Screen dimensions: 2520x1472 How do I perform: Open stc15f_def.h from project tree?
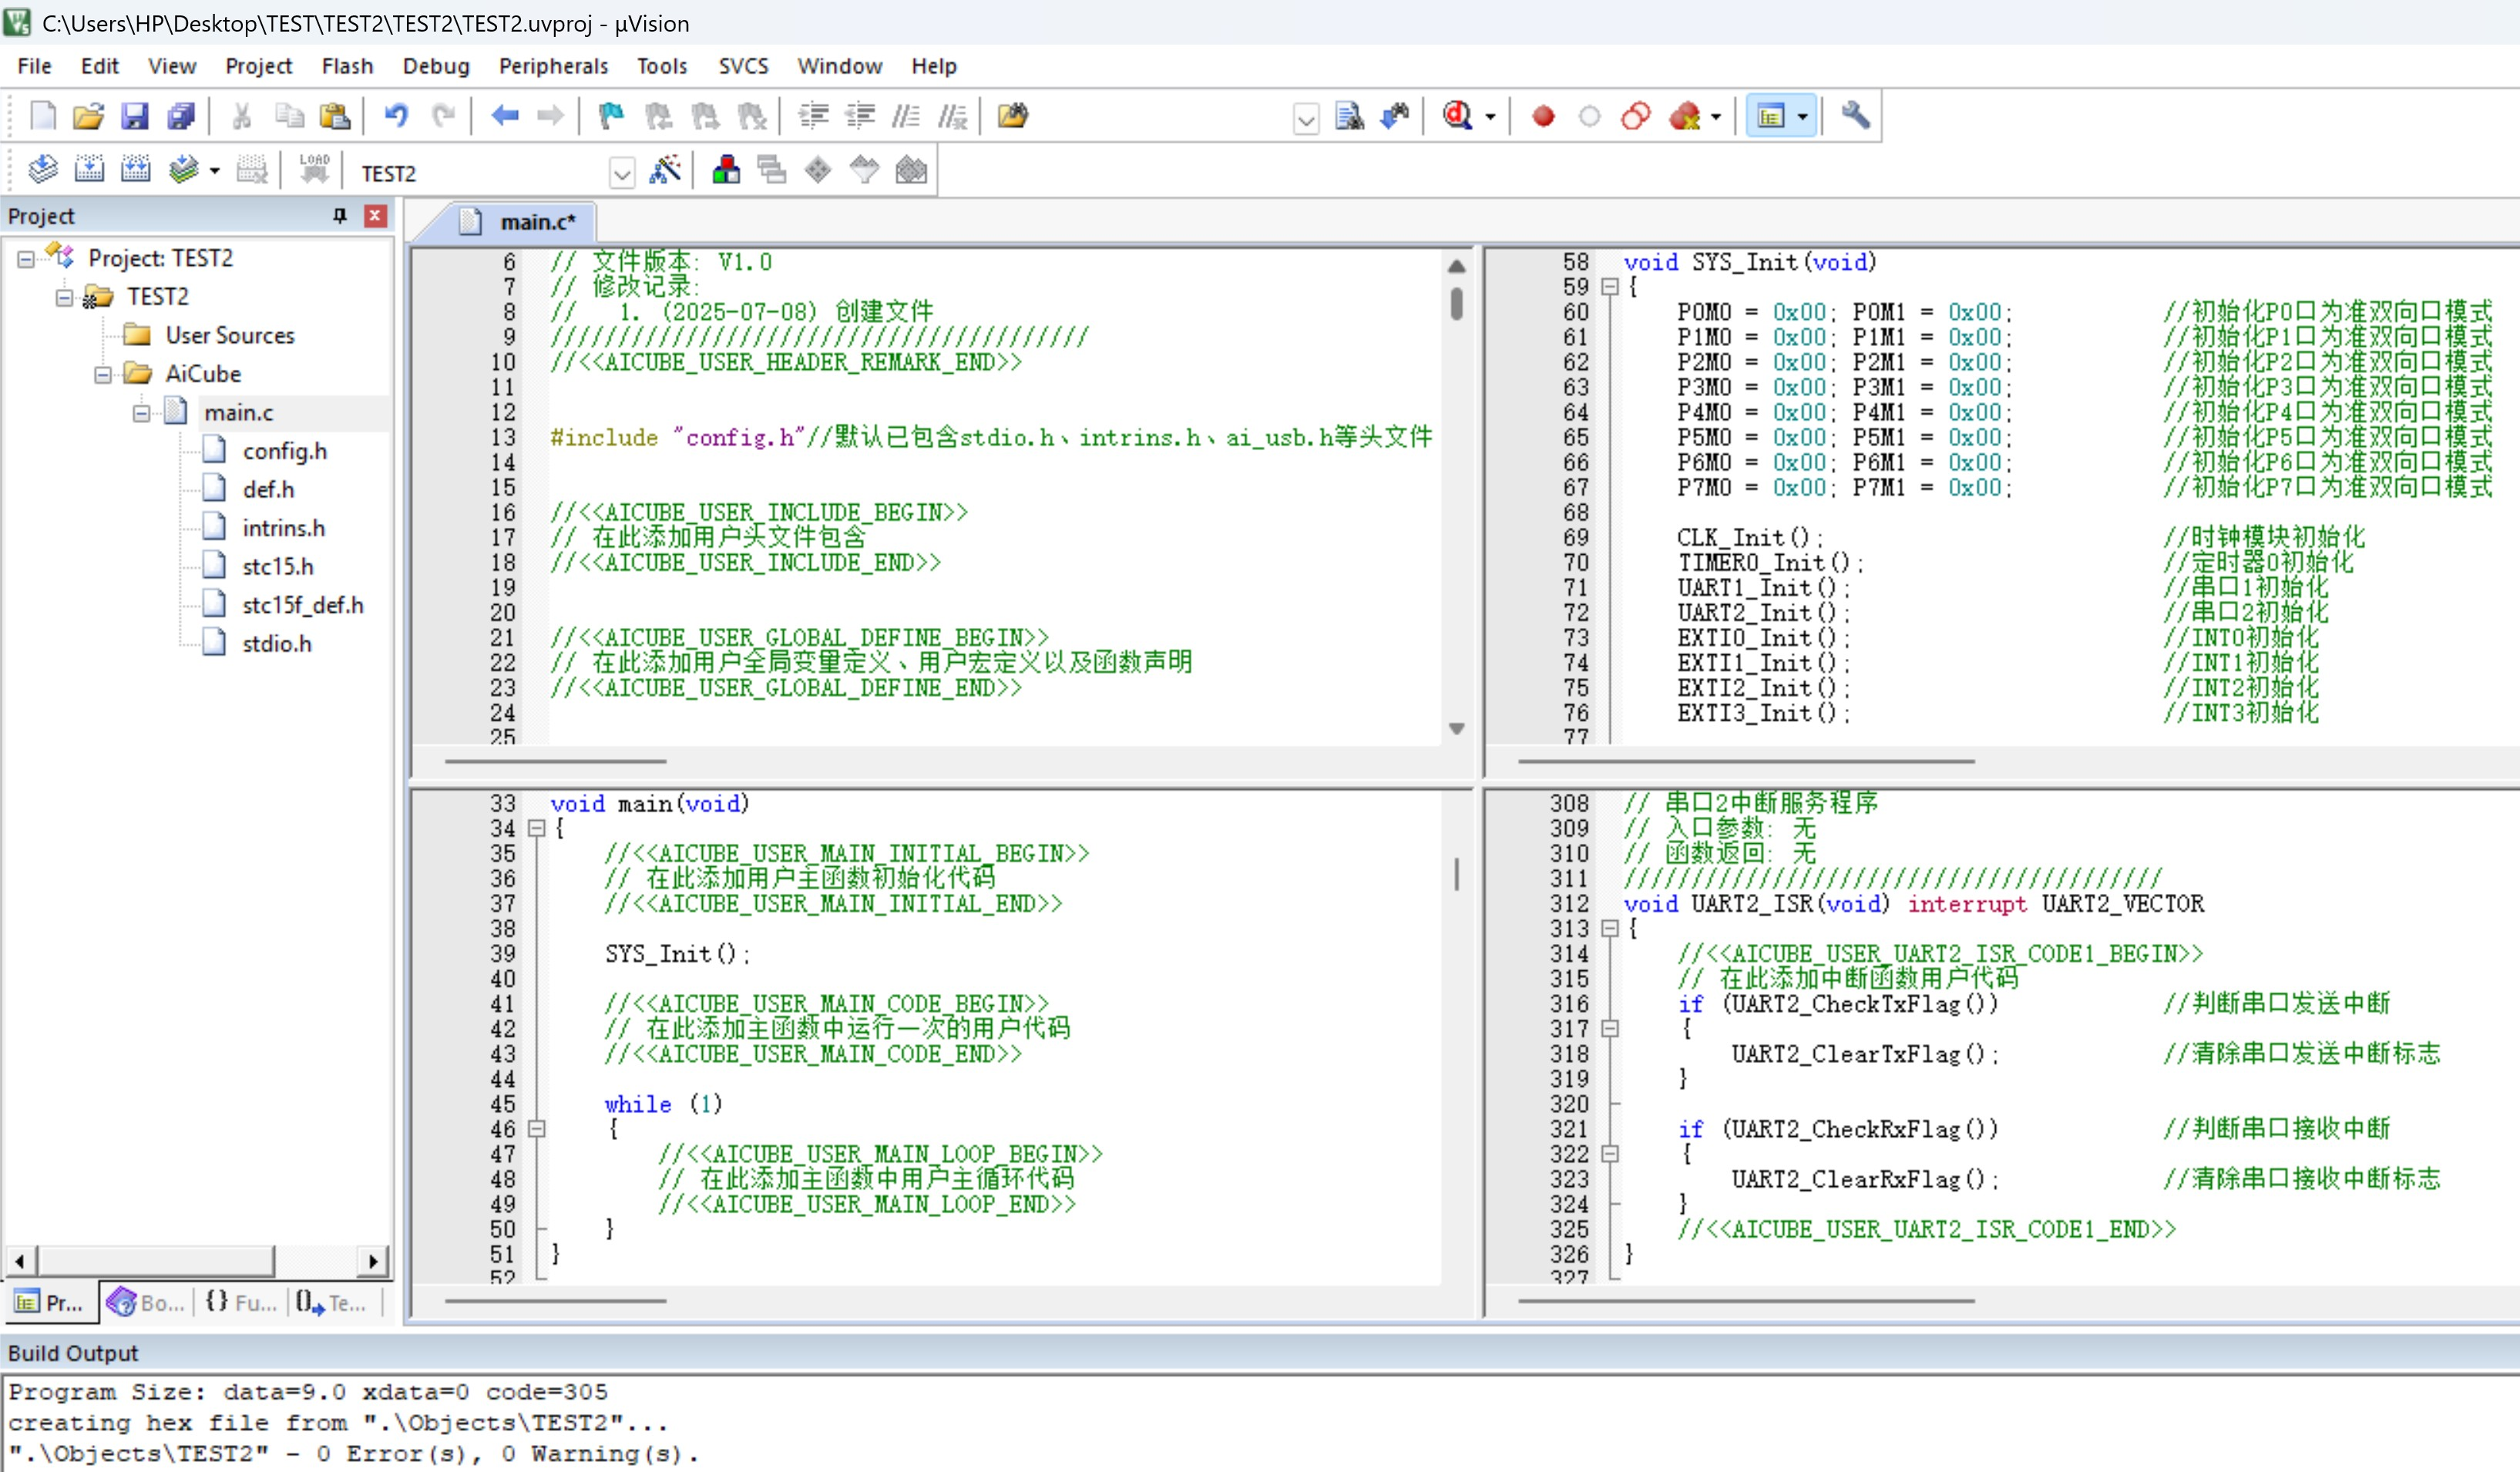click(x=302, y=605)
